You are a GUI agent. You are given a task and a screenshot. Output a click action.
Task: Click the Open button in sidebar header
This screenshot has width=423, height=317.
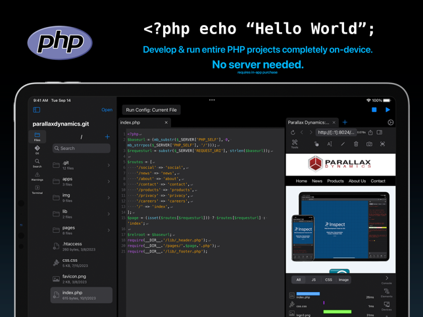pos(107,110)
